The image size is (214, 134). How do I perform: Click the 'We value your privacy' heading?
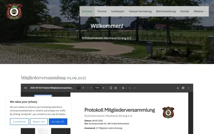point(24,102)
